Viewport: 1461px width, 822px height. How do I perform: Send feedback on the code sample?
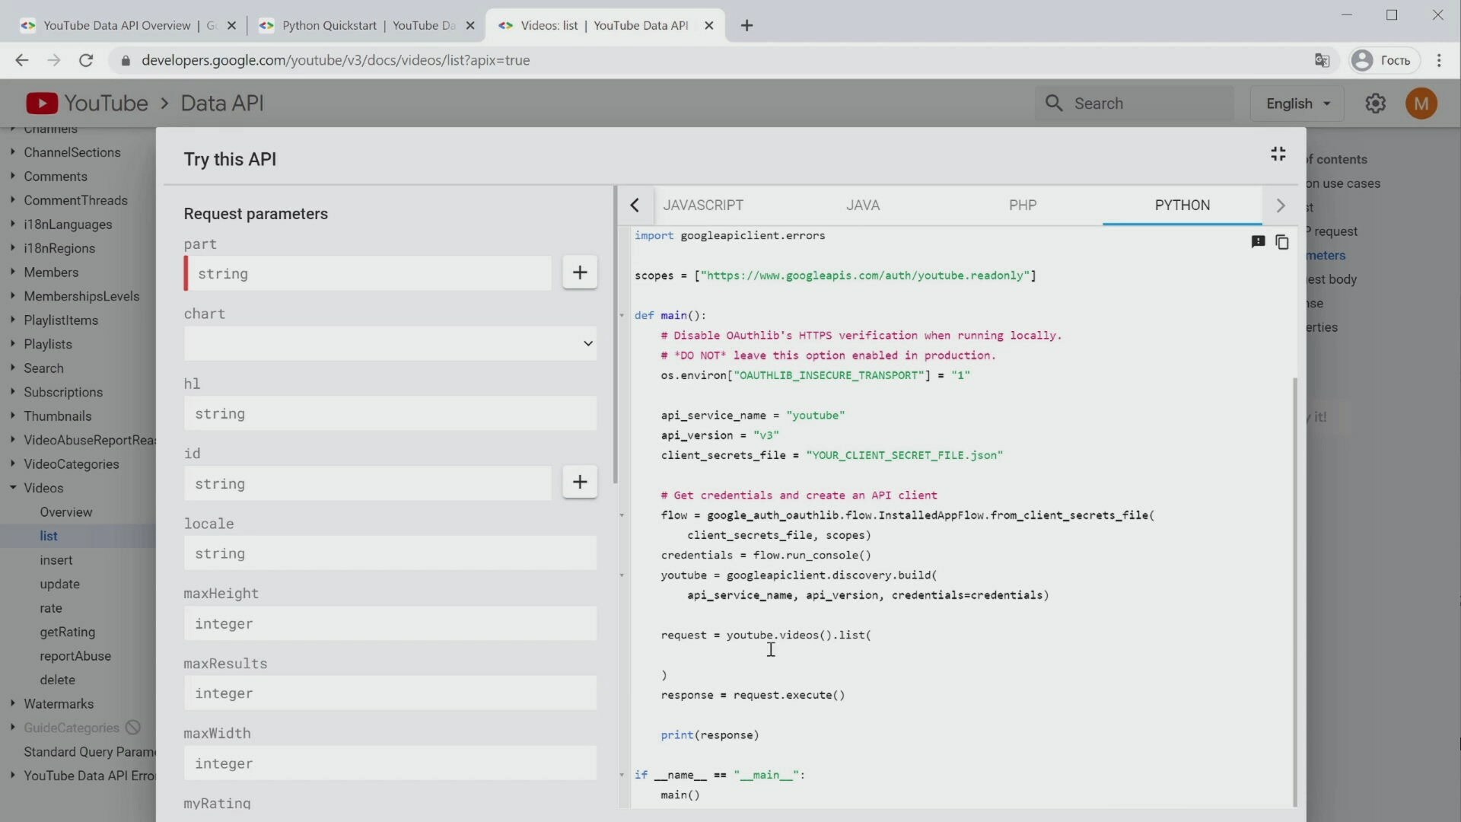click(x=1258, y=242)
